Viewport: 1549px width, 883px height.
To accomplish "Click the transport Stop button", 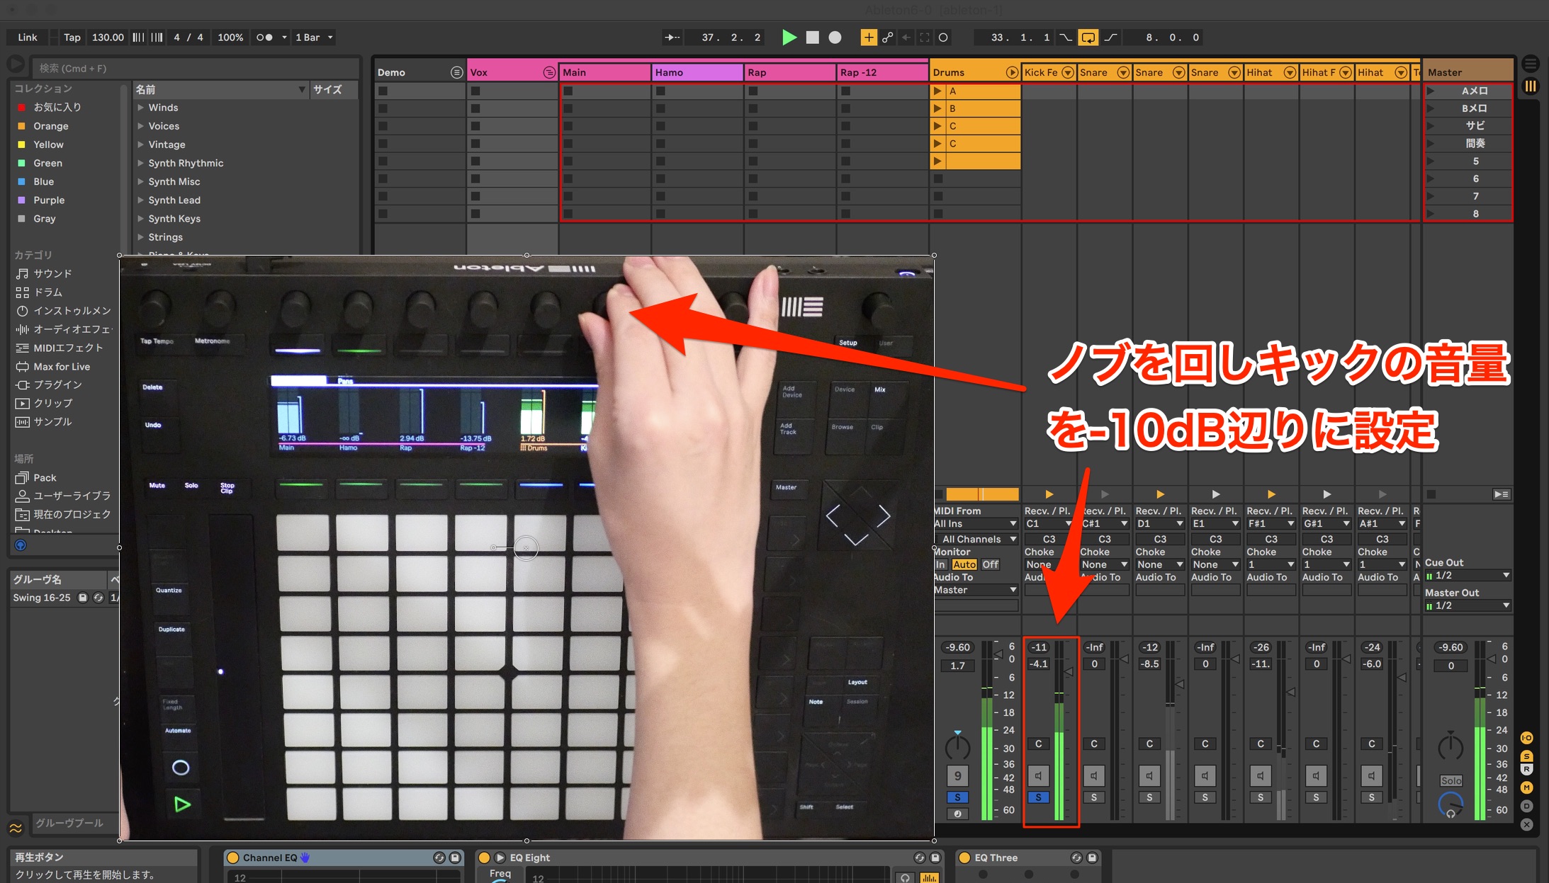I will pos(813,38).
